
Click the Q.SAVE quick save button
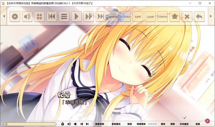click(x=113, y=17)
